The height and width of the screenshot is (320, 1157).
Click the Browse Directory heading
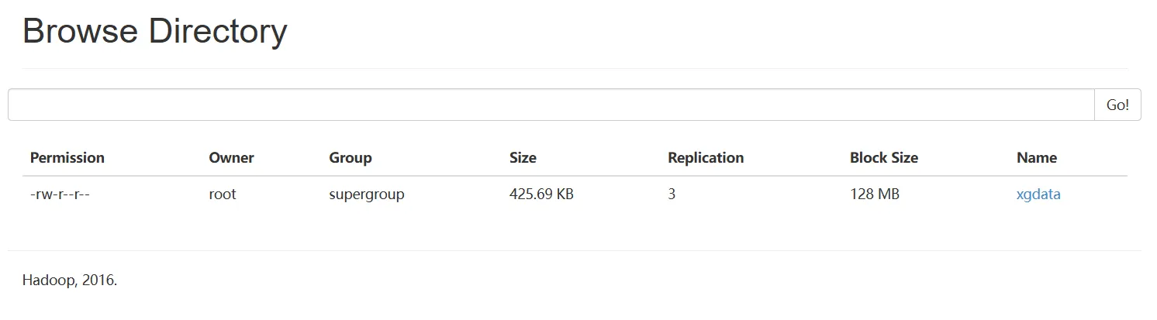coord(155,32)
